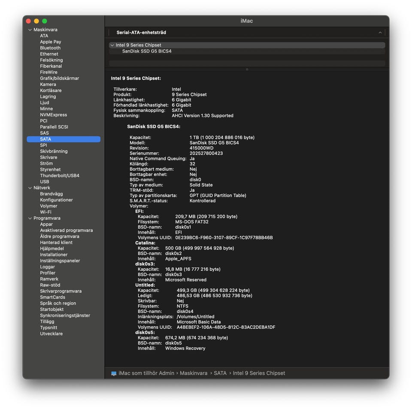The width and height of the screenshot is (412, 409).
Task: Click the split pane divider handle
Action: tap(247, 69)
